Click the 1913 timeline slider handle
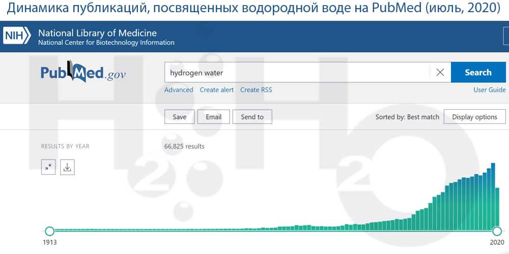The width and height of the screenshot is (509, 254). 49,231
